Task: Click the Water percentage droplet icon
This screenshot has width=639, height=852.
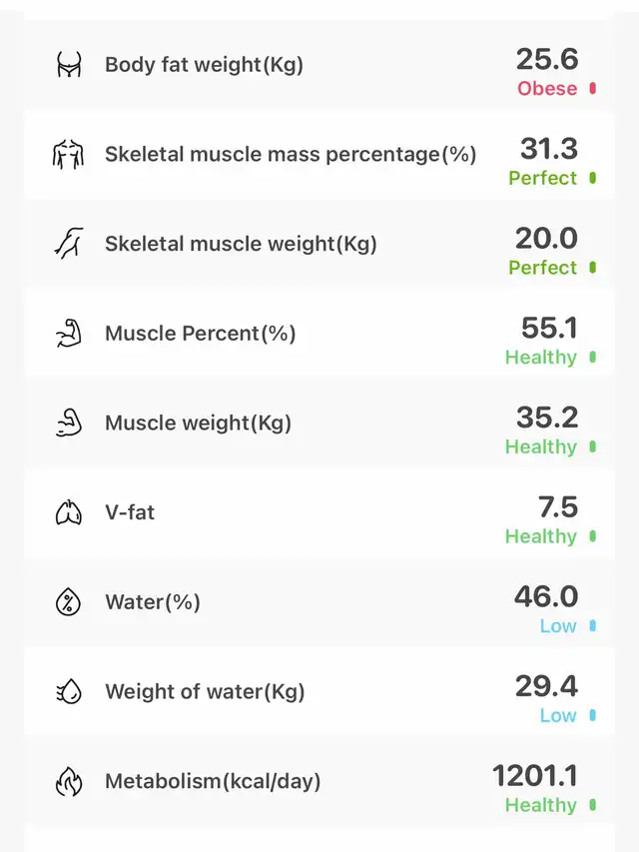Action: (68, 602)
